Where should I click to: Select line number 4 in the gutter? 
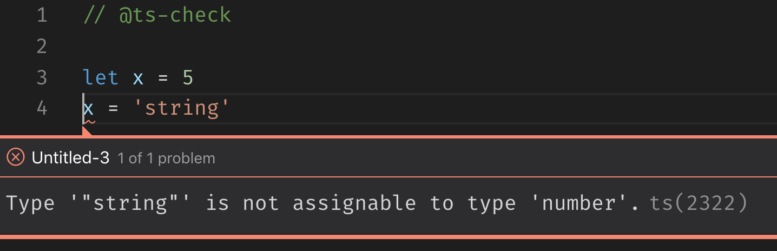click(x=42, y=108)
